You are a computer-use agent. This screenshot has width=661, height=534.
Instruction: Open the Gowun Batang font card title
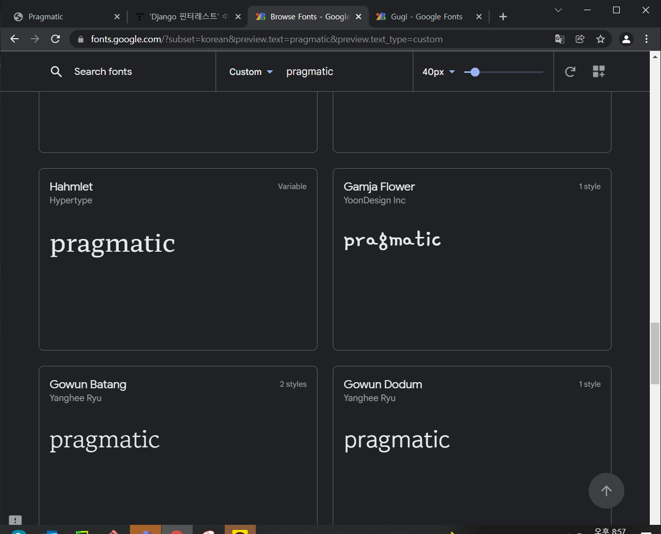[88, 384]
